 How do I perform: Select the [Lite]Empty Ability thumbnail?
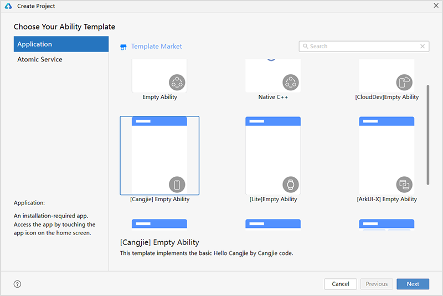click(273, 156)
